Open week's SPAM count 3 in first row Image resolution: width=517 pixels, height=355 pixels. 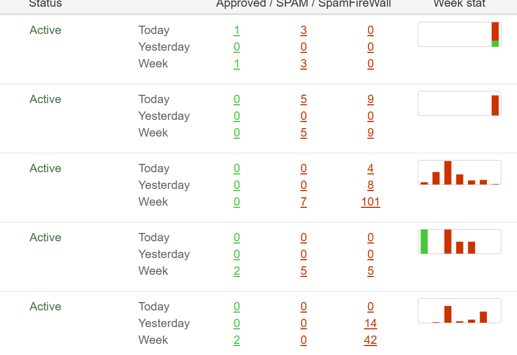[x=303, y=64]
